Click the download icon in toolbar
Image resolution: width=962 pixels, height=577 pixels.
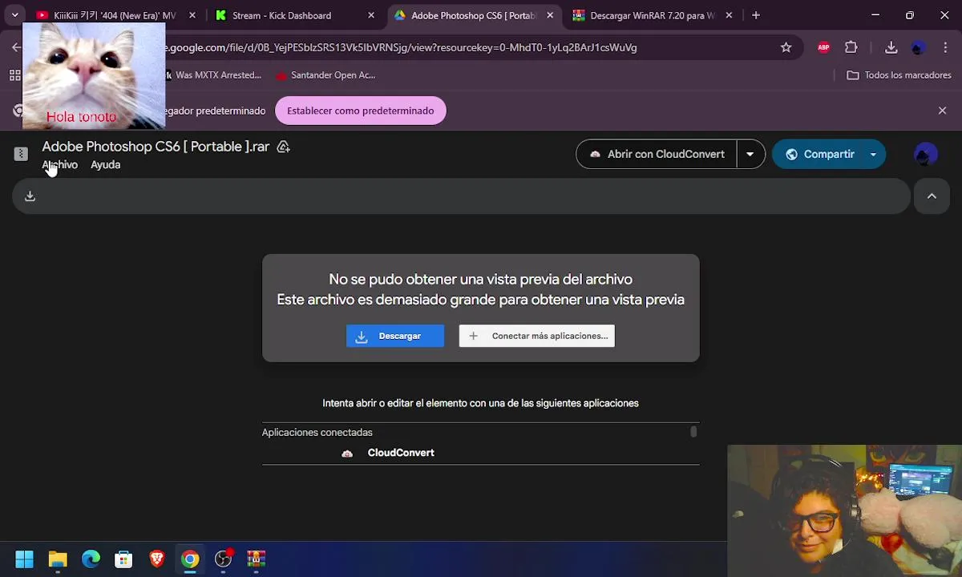30,196
